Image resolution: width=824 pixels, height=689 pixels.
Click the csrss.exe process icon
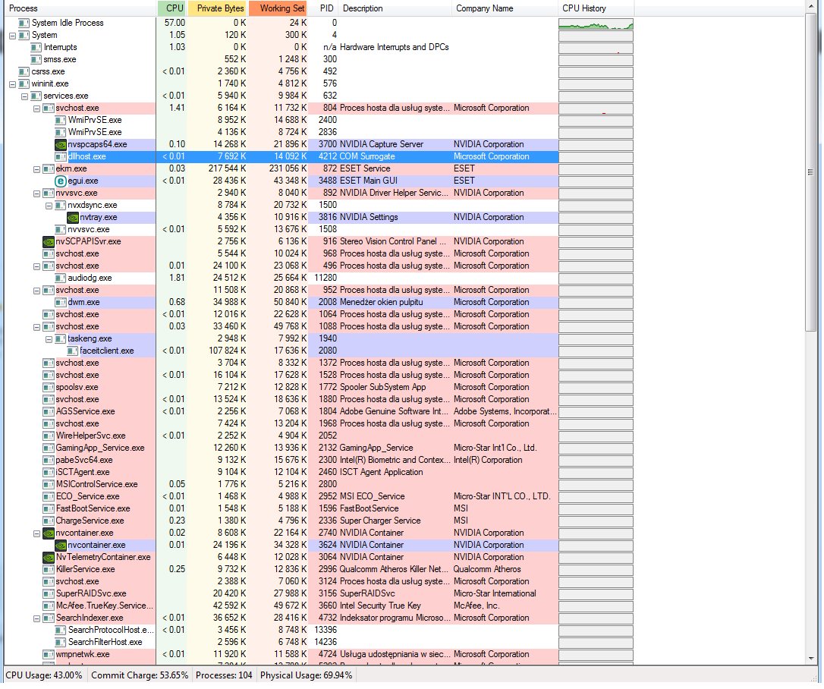[x=24, y=71]
